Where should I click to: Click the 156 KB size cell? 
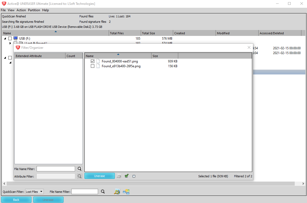[173, 66]
